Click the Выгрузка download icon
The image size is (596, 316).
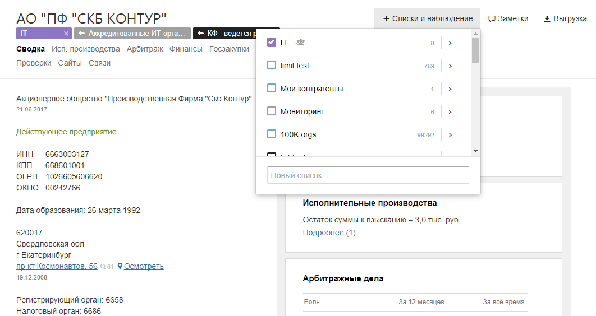tap(547, 19)
